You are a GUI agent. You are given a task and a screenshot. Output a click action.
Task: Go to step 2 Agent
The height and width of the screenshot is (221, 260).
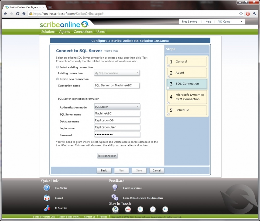point(187,73)
